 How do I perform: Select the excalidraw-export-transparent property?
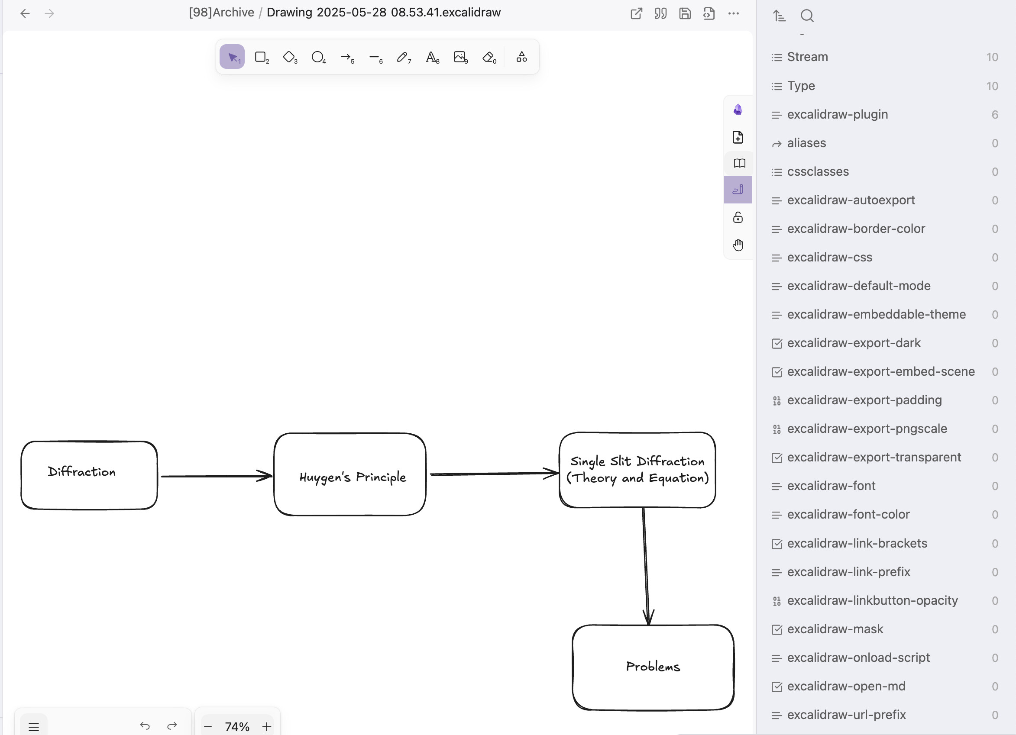pos(884,457)
